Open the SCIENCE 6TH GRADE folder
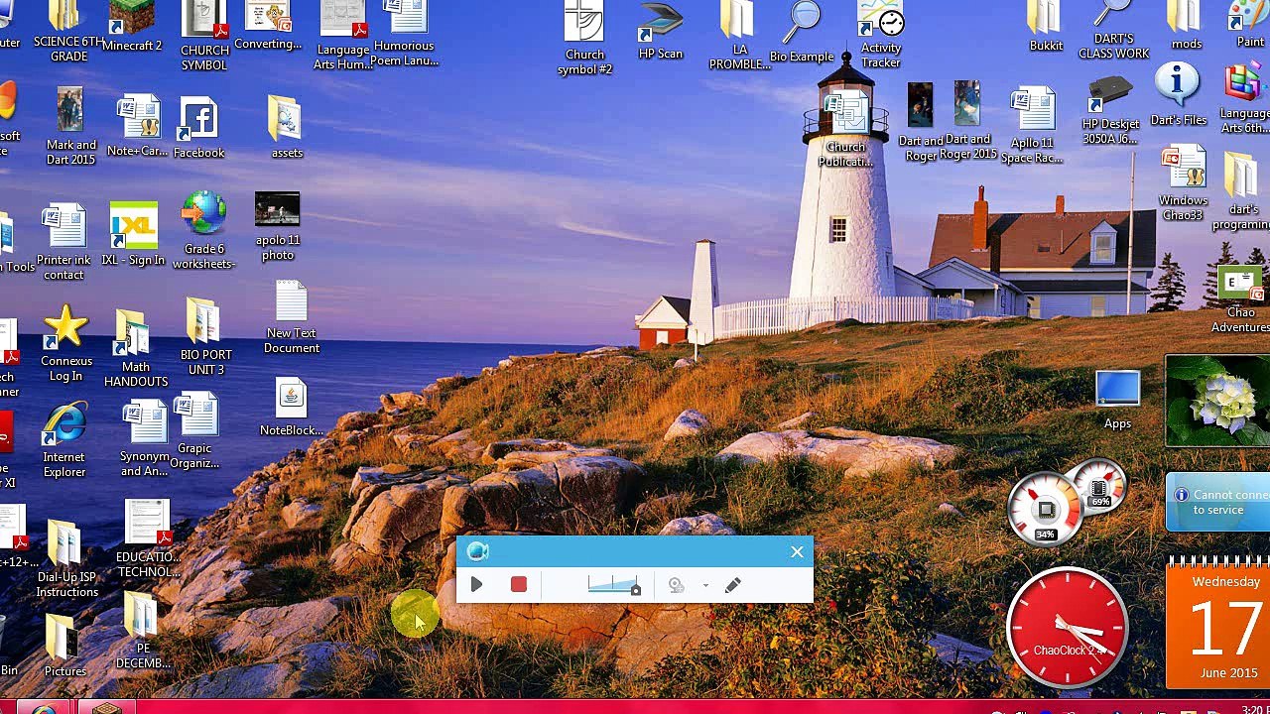The width and height of the screenshot is (1270, 714). point(68,31)
